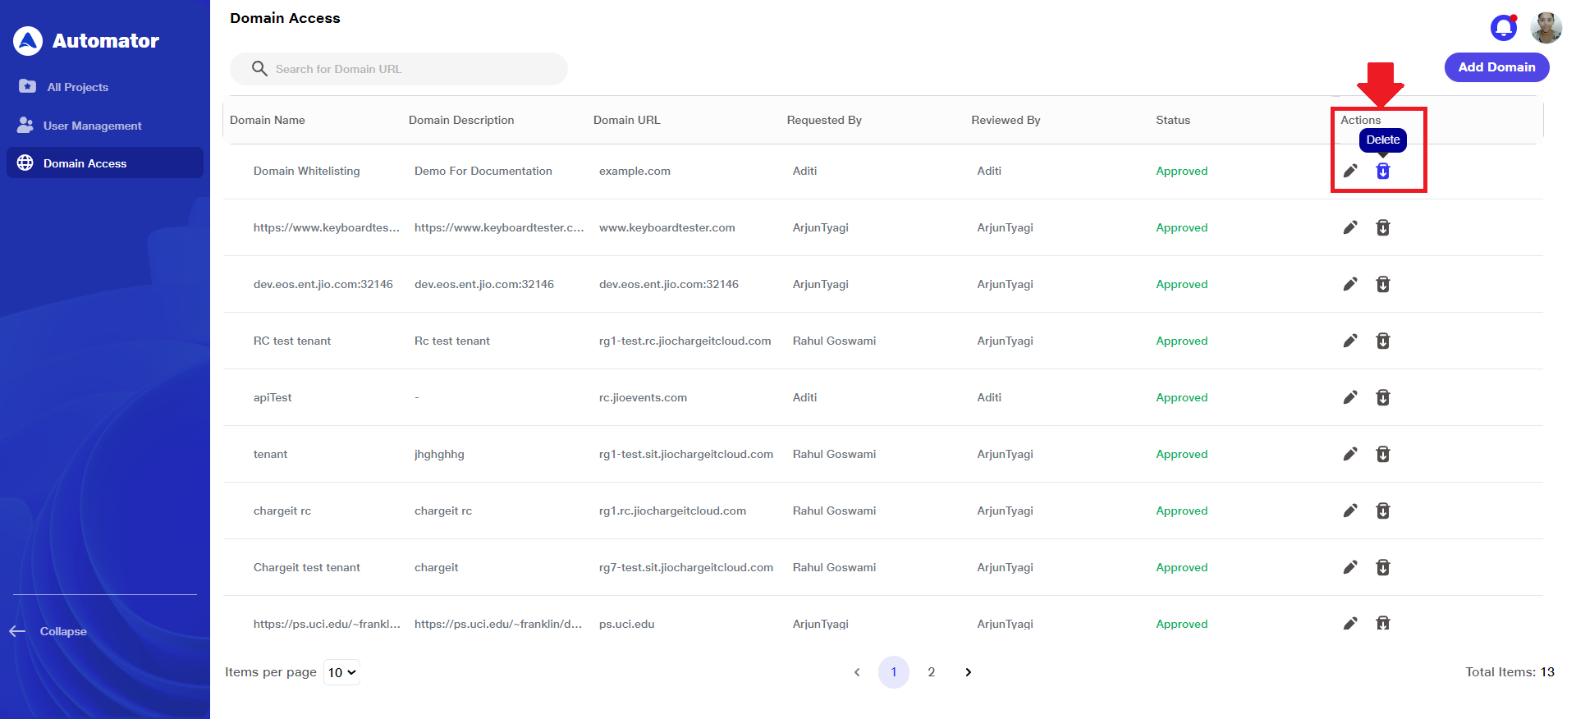Open the Items per page dropdown
Screen dimensions: 1576x719
tap(341, 672)
